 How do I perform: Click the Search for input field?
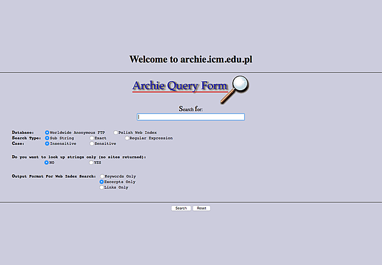(190, 117)
